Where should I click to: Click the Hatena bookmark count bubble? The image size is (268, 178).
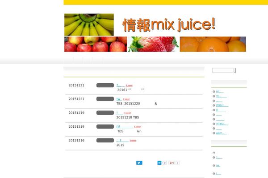click(x=164, y=163)
